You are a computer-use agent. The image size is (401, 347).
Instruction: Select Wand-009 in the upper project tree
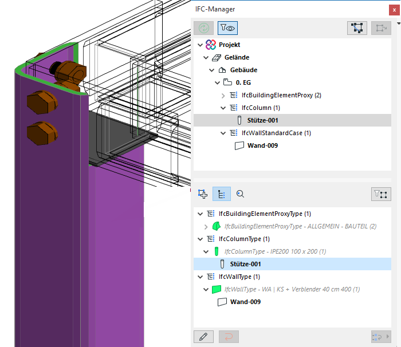coord(292,145)
